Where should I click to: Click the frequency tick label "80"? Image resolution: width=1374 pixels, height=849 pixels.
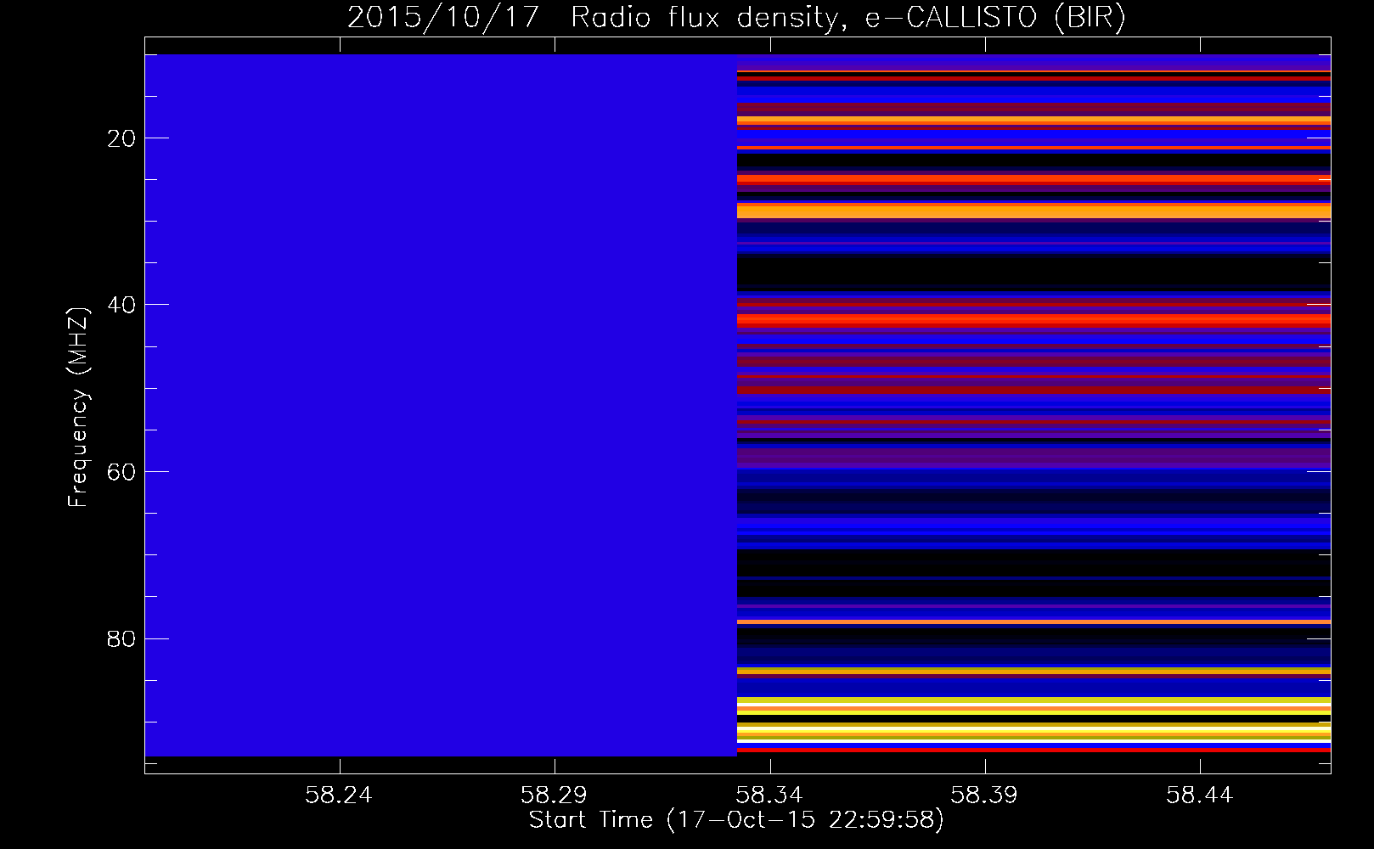coord(122,638)
